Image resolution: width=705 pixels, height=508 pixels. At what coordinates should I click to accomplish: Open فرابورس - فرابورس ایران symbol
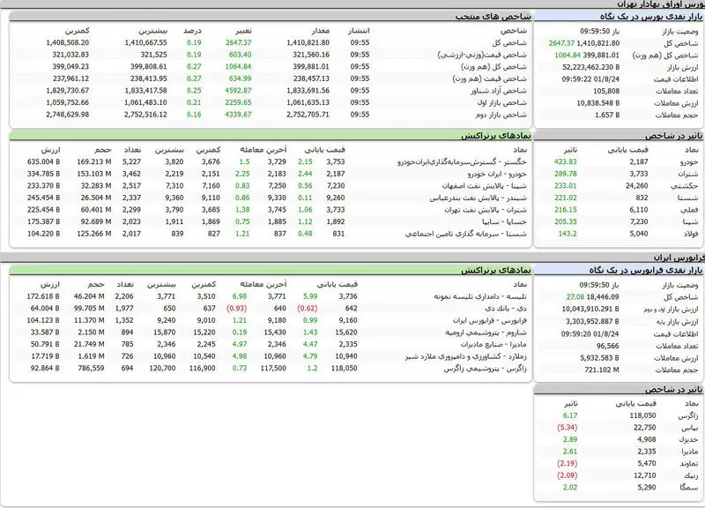(490, 321)
